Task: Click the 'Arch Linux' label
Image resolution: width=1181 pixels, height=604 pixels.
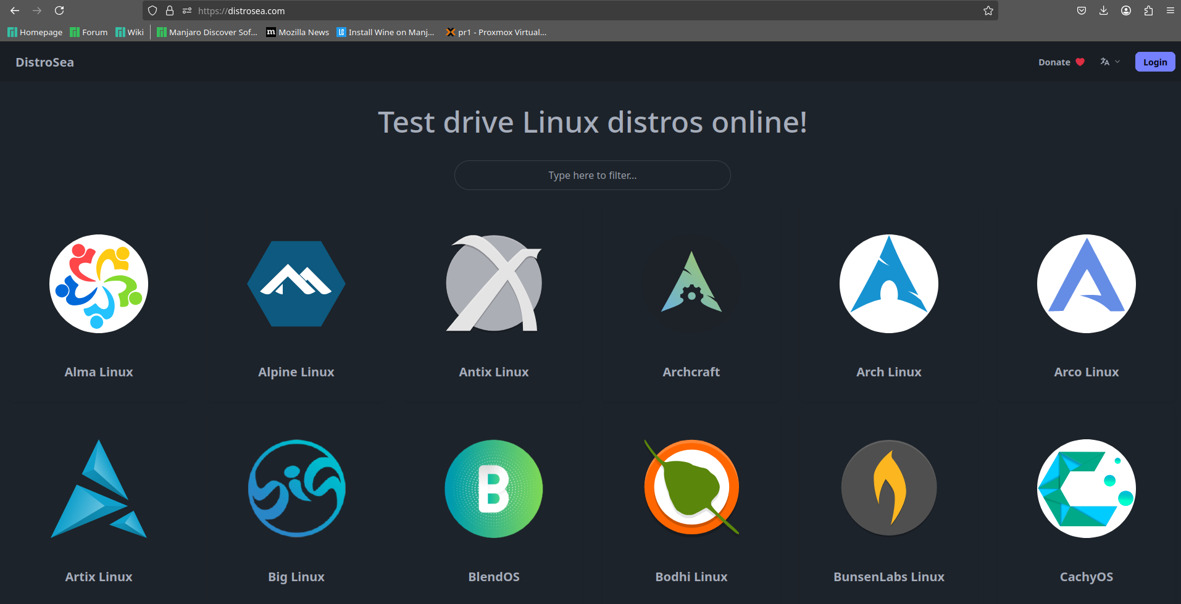Action: pyautogui.click(x=889, y=372)
